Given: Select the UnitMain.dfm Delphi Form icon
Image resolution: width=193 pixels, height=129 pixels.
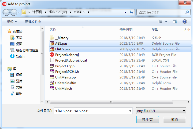Looking at the screenshot, I should click(x=52, y=83).
